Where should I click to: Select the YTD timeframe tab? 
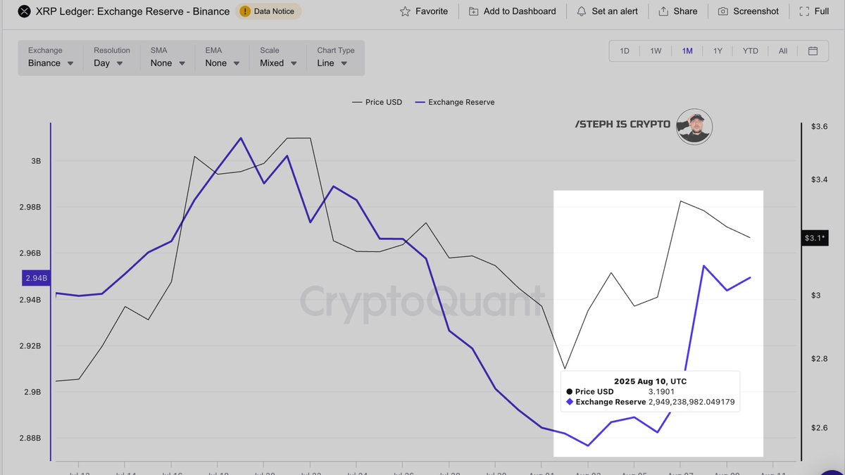point(751,51)
